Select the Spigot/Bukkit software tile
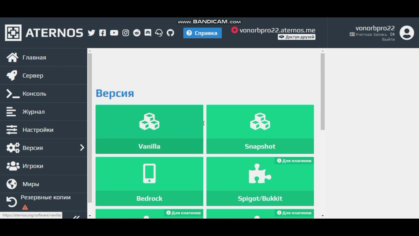This screenshot has height=236, width=419. point(260,181)
